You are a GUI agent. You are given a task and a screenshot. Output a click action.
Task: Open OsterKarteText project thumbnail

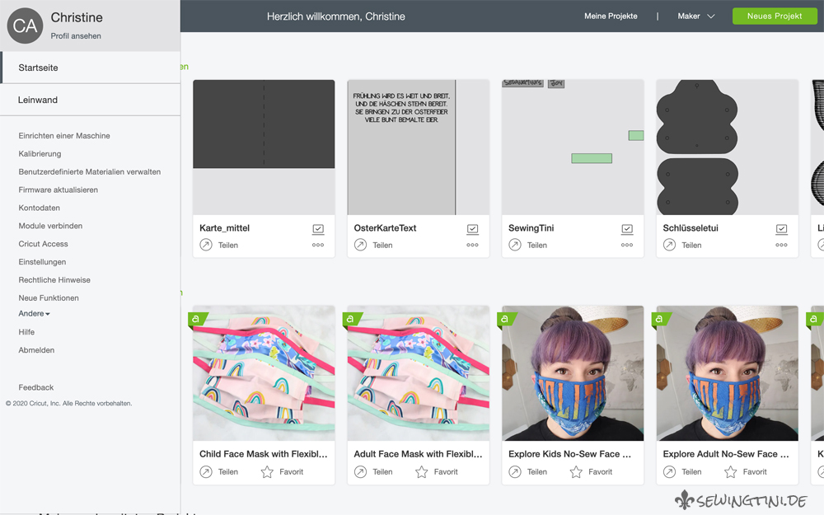(x=419, y=147)
